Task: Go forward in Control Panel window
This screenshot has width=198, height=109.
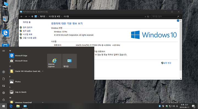Action: click(26, 16)
